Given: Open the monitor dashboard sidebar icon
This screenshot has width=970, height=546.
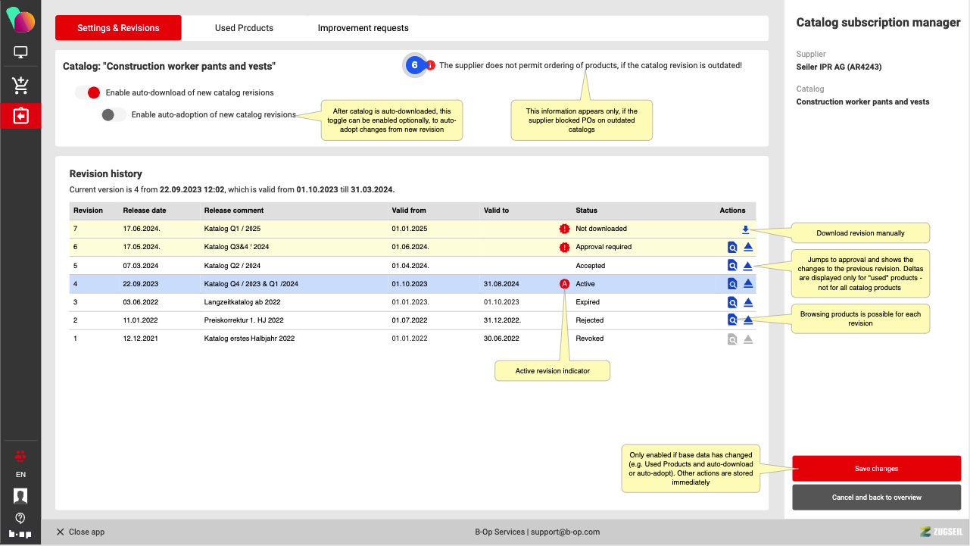Looking at the screenshot, I should tap(20, 53).
